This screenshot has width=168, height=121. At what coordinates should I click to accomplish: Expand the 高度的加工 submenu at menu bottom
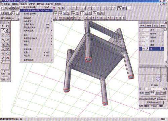[x=36, y=60]
